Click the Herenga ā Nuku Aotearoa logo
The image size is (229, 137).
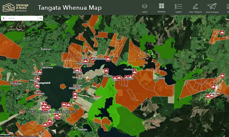coord(16,8)
